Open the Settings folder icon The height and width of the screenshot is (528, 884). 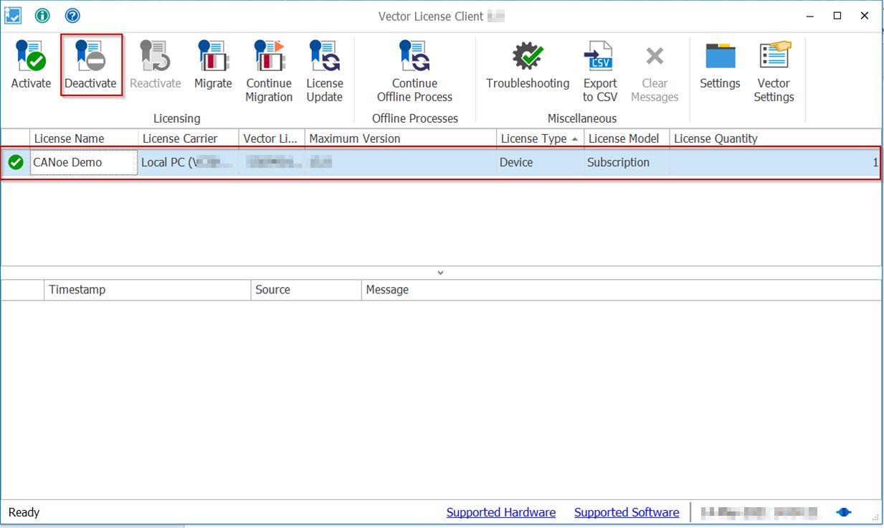click(720, 57)
